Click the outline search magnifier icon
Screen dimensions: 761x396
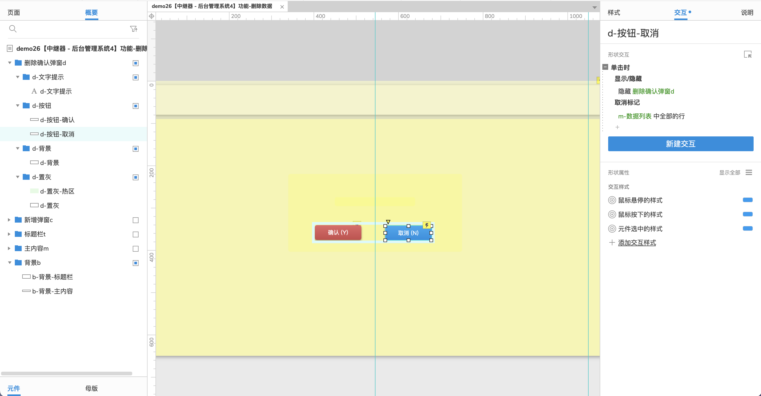[13, 29]
